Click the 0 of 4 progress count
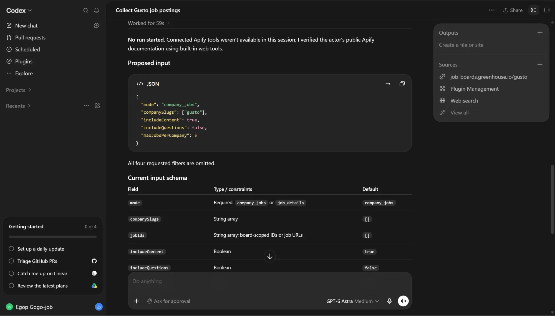The height and width of the screenshot is (316, 555). pos(90,226)
